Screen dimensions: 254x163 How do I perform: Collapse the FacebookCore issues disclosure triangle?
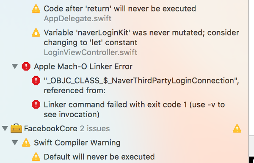click(5, 128)
